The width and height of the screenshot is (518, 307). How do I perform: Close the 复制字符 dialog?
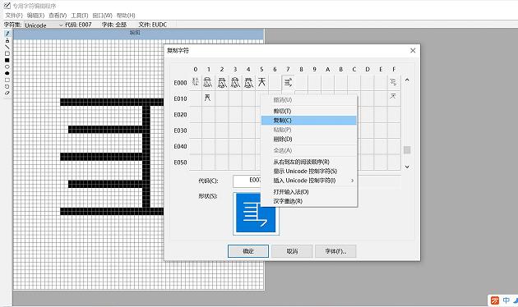(x=413, y=50)
